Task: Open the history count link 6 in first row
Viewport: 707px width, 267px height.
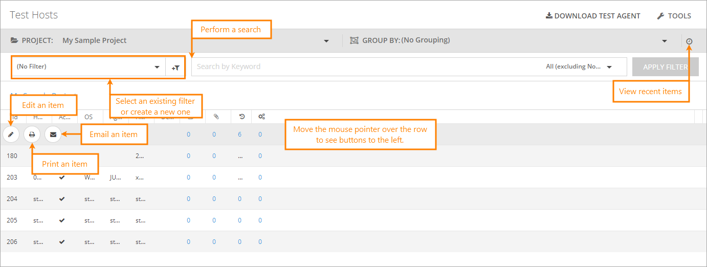Action: click(239, 135)
